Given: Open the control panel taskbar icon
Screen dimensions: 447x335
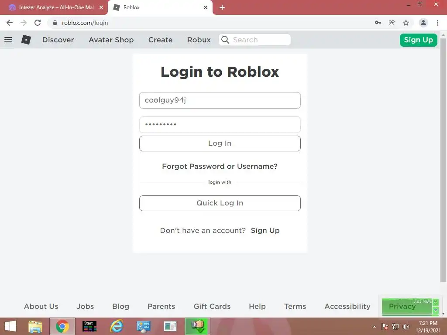Looking at the screenshot, I should (143, 326).
